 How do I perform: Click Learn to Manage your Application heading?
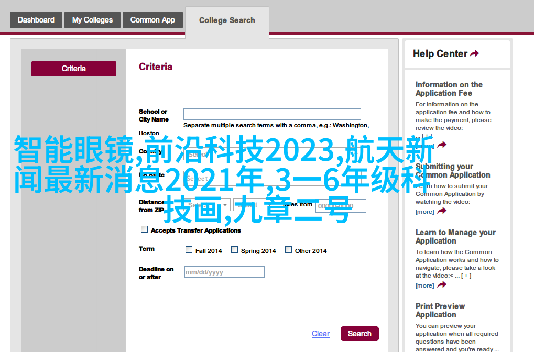point(455,237)
